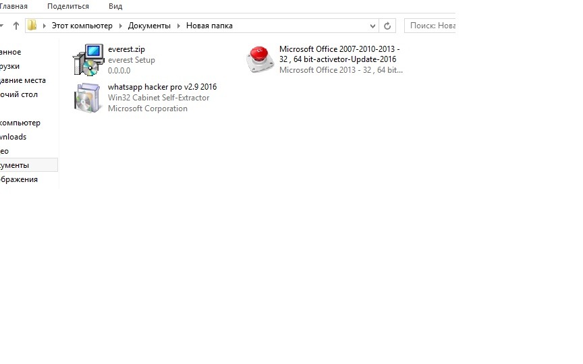Click the Microsoft Corporation company text
This screenshot has width=583, height=364.
148,109
